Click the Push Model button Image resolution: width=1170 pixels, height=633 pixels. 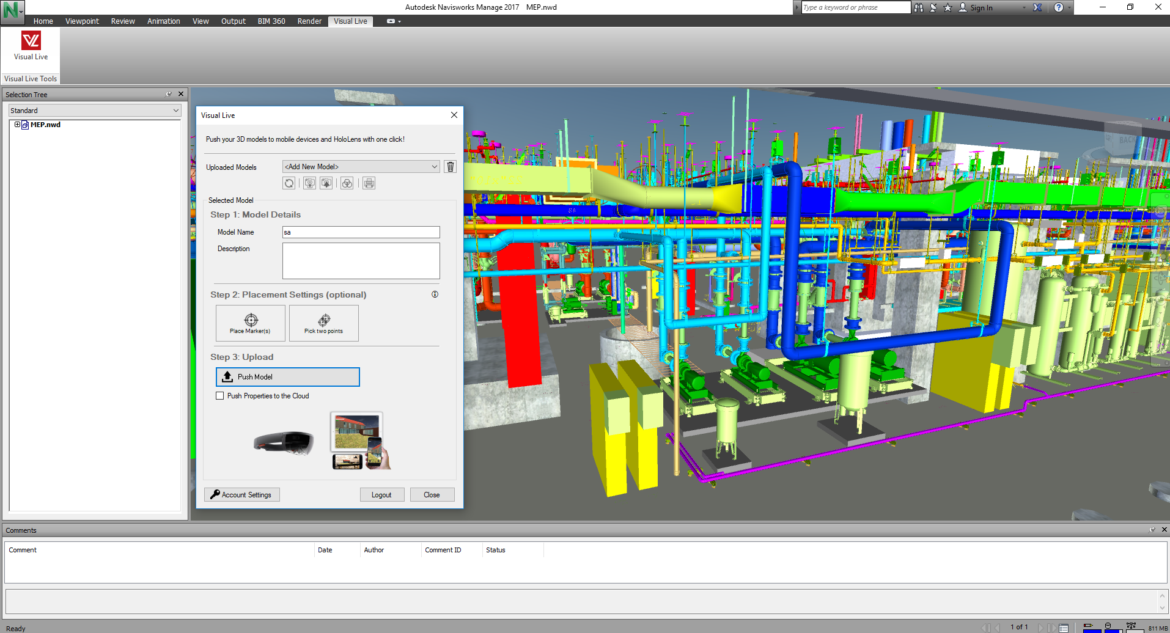click(288, 377)
